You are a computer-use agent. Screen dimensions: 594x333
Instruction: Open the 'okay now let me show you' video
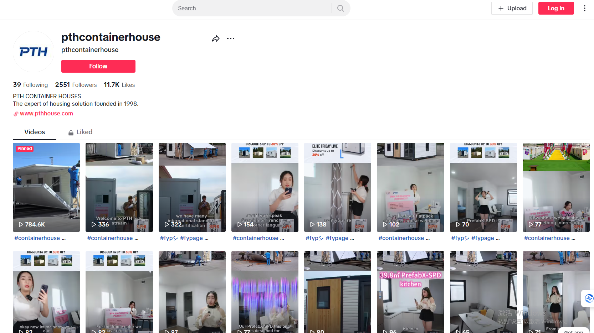[x=46, y=292]
